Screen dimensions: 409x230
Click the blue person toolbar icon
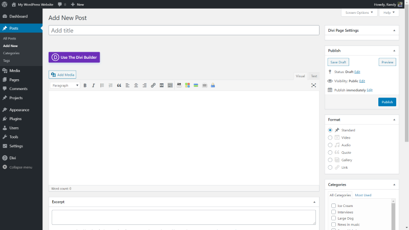[x=213, y=85]
